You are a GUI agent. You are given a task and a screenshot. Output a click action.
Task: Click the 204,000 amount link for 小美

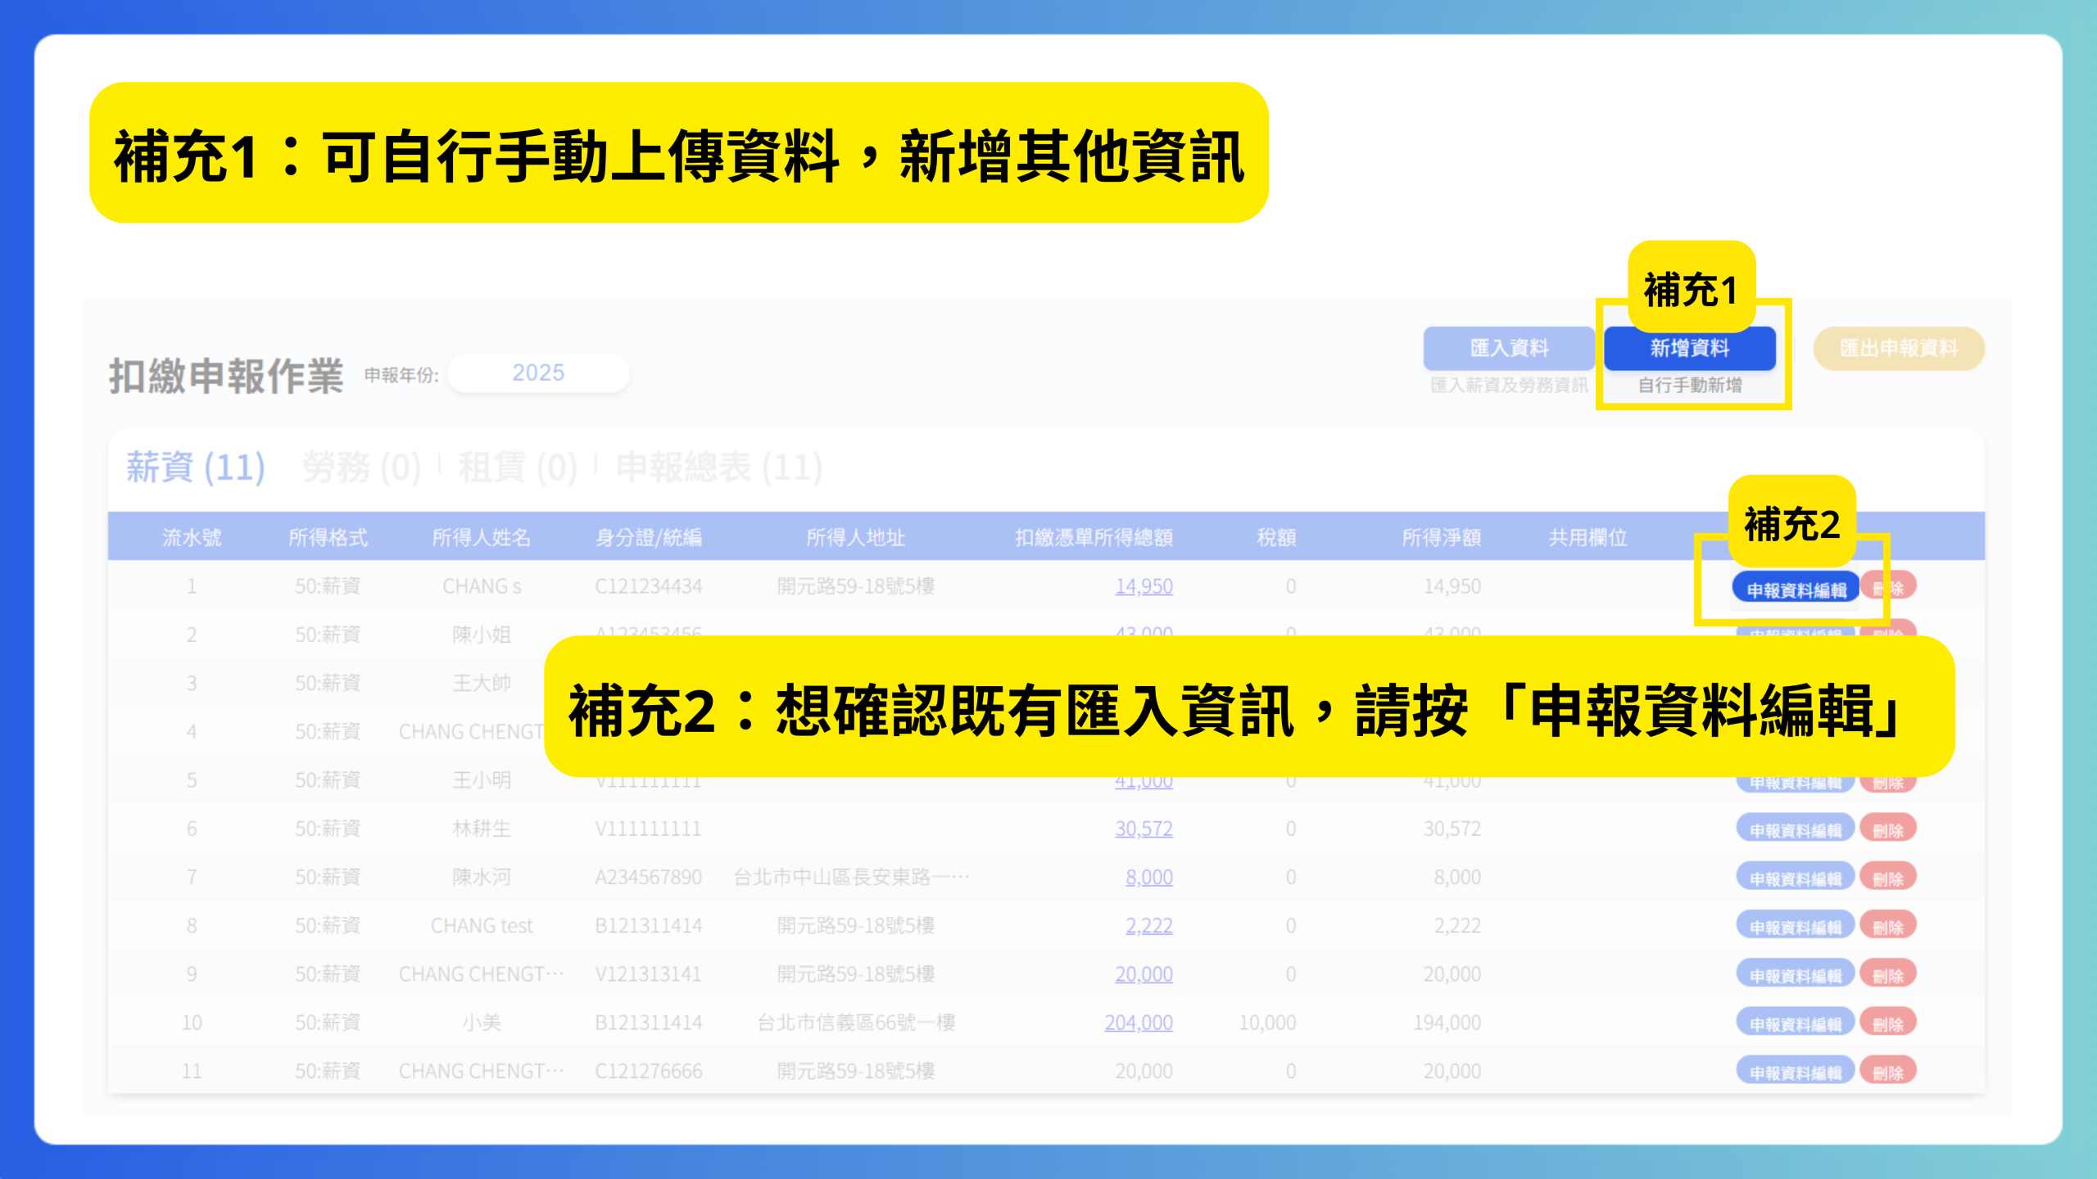tap(1139, 1023)
